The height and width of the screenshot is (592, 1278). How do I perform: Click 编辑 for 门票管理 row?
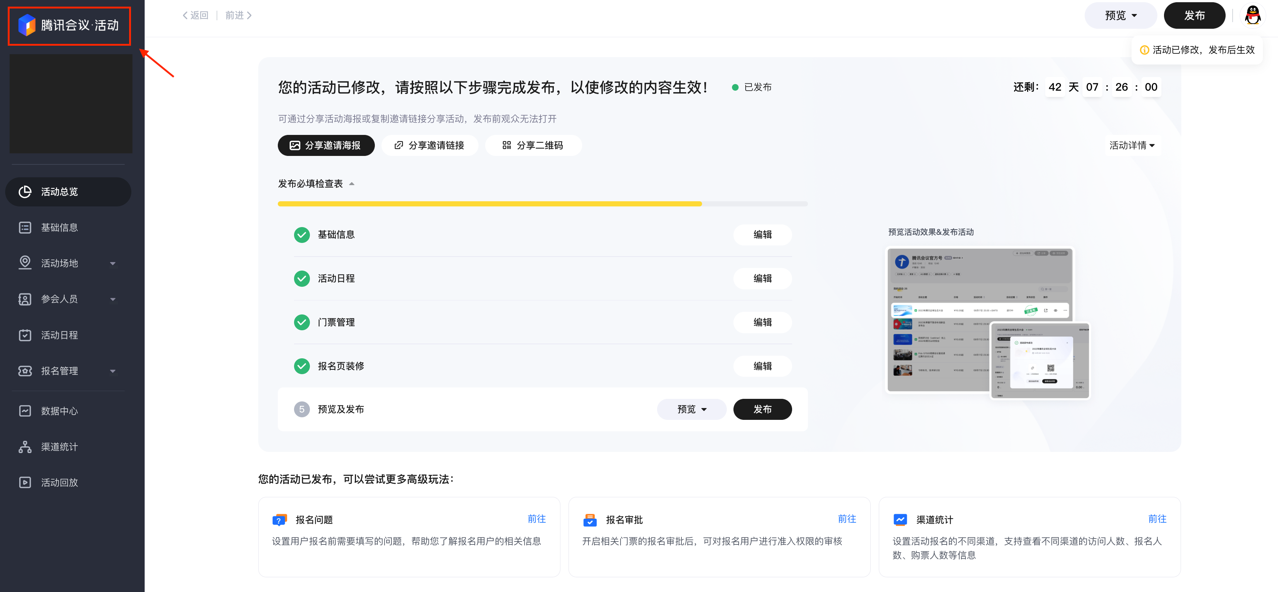763,322
